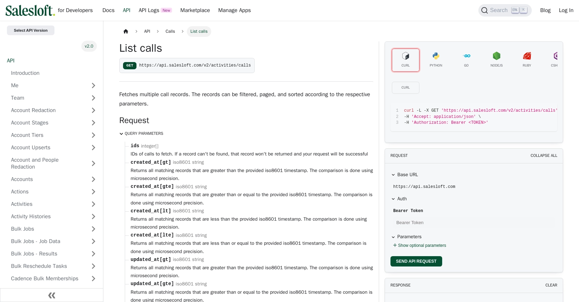Click COLLAPSE ALL in the Request panel
The height and width of the screenshot is (302, 579).
click(x=544, y=156)
